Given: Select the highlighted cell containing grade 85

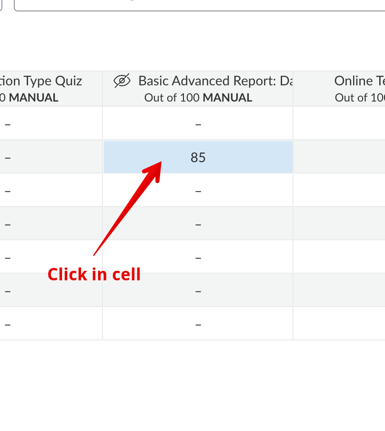Looking at the screenshot, I should coord(198,157).
